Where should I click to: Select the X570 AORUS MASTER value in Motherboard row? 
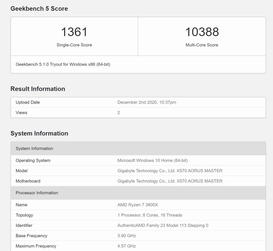point(170,181)
